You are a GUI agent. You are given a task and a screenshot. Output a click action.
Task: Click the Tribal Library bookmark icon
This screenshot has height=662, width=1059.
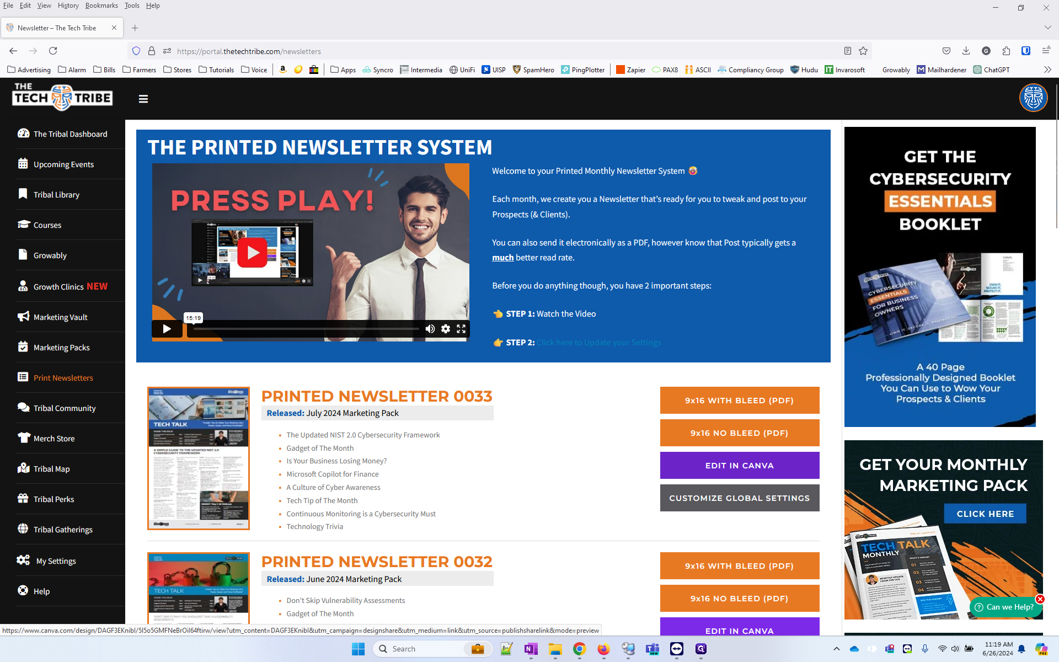coord(23,194)
